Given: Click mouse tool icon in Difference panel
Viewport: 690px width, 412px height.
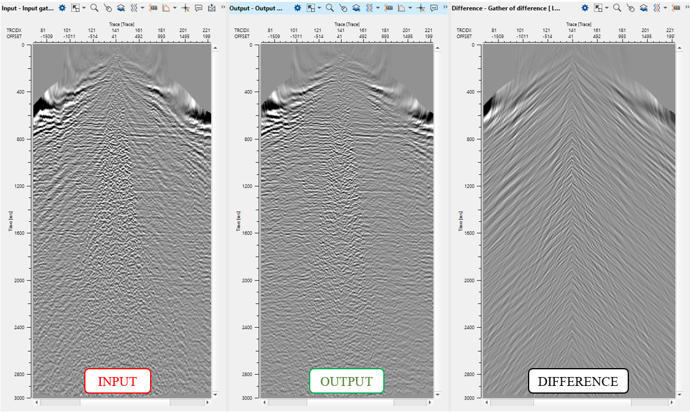Looking at the screenshot, I should 630,8.
